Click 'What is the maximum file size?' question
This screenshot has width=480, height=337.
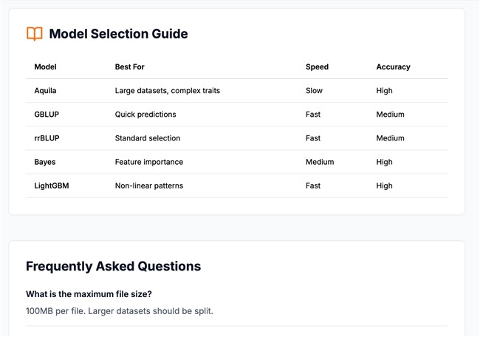pos(89,294)
